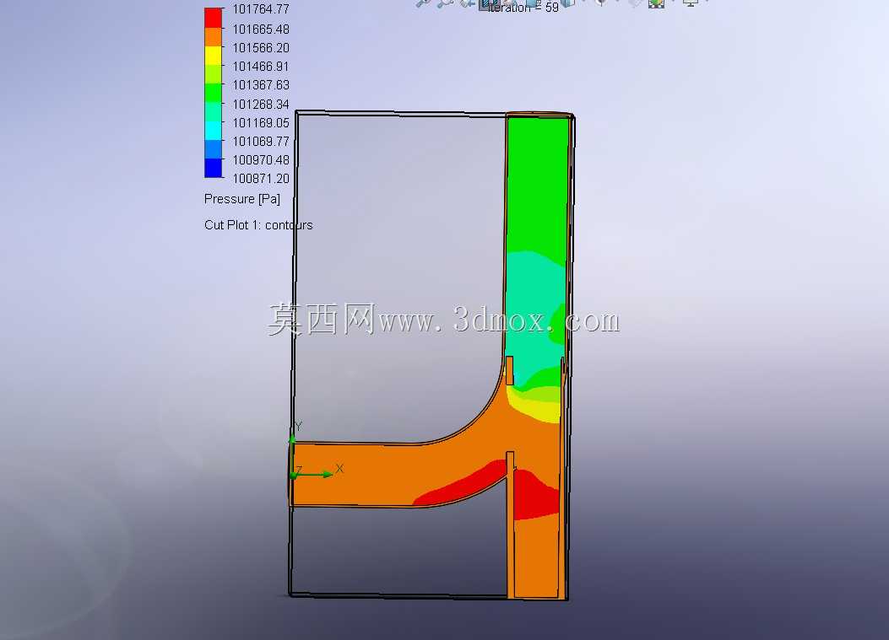Screen dimensions: 889x640
Task: Select legend value 101665.48
Action: (261, 29)
